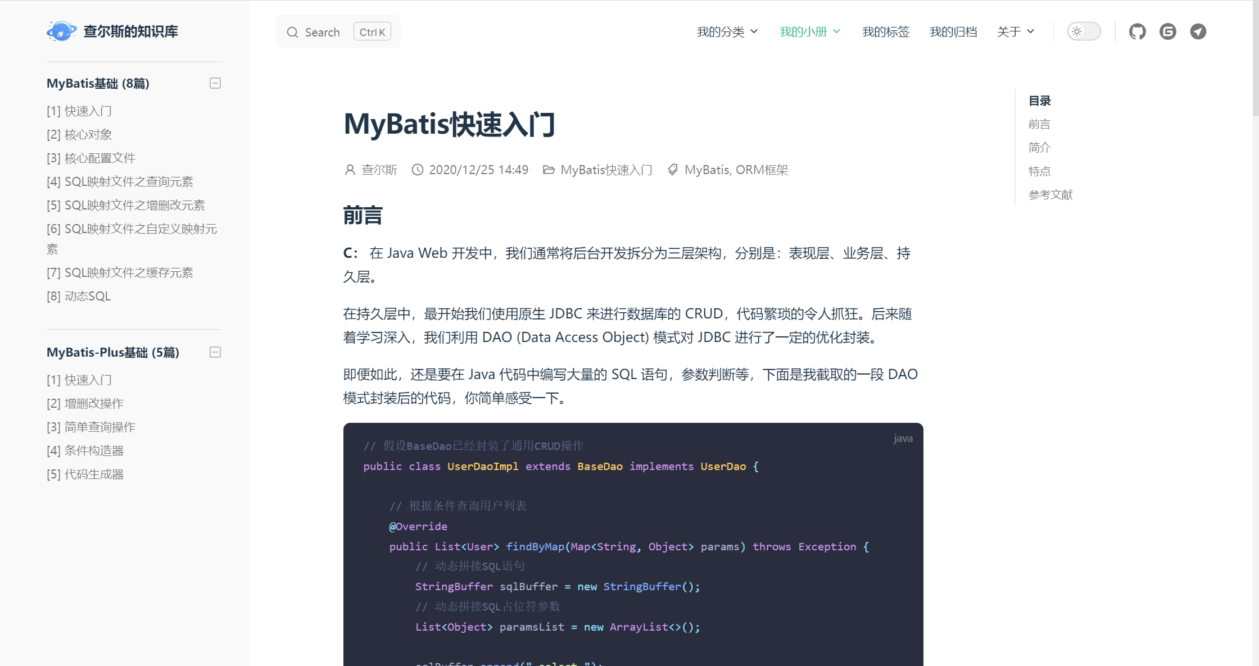
Task: Jump to 参考文献 in table of contents
Action: [x=1050, y=195]
